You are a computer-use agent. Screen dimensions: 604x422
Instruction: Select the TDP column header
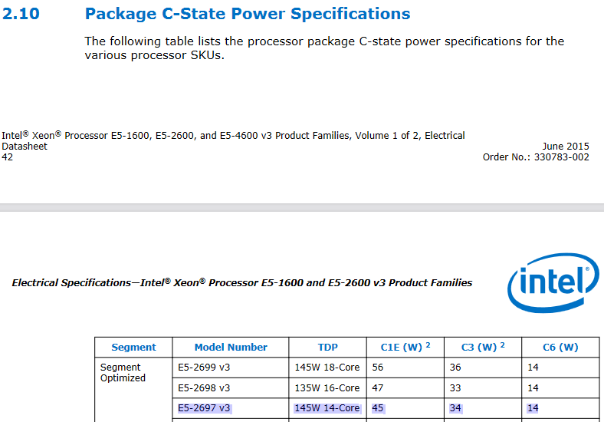(x=327, y=348)
